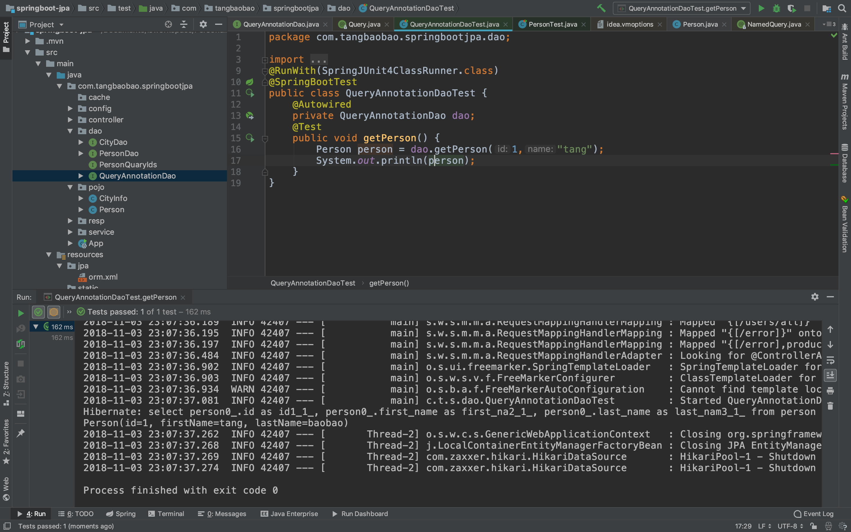Click the run gutter icon beside getPerson method
Image resolution: width=851 pixels, height=532 pixels.
pyautogui.click(x=250, y=138)
